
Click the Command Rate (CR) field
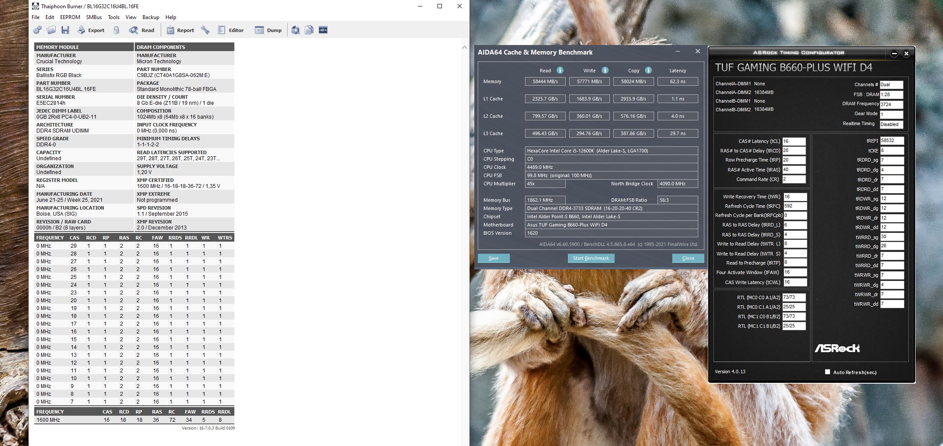tap(794, 179)
